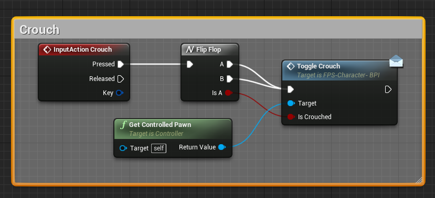The image size is (435, 198).
Task: Select the Toggle Crouch node header
Action: (339, 71)
